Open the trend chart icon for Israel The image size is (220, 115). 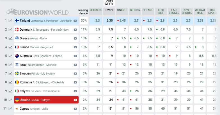(10, 65)
